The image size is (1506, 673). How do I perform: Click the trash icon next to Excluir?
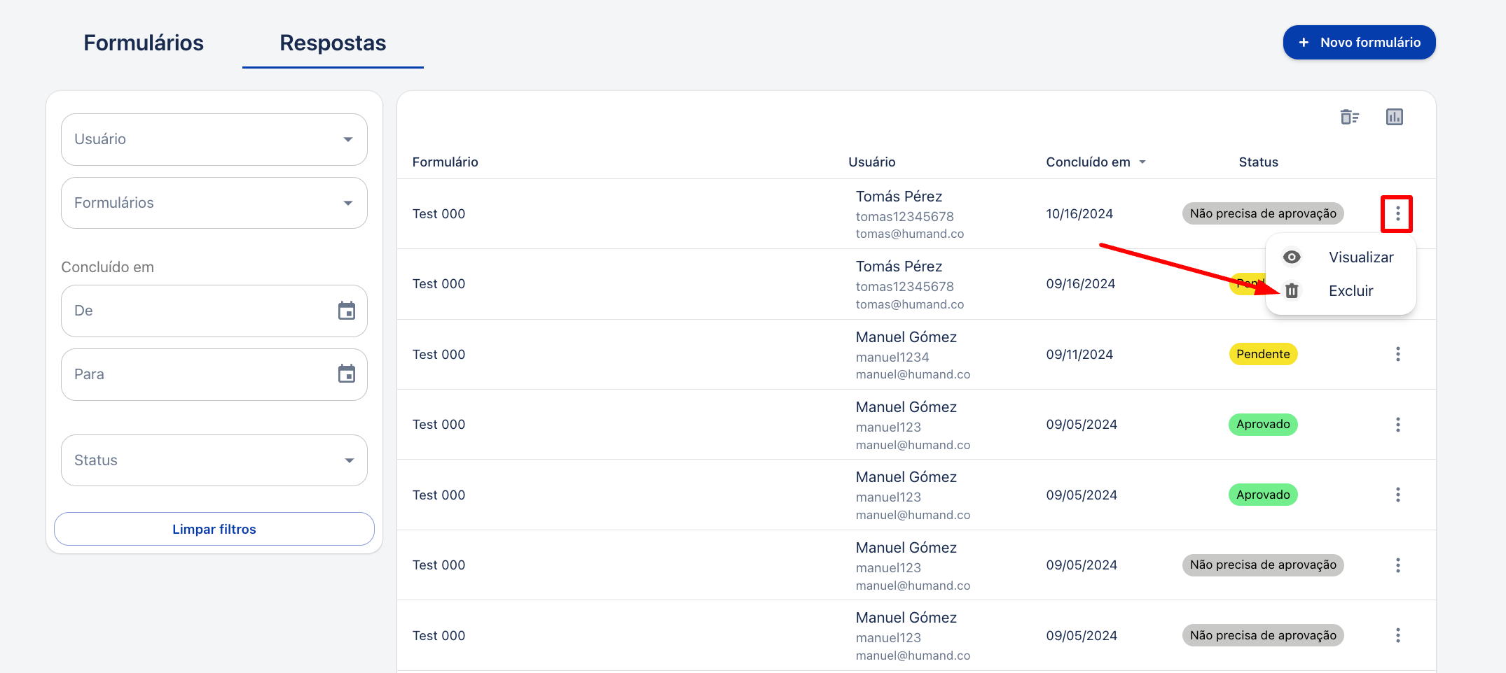1292,290
